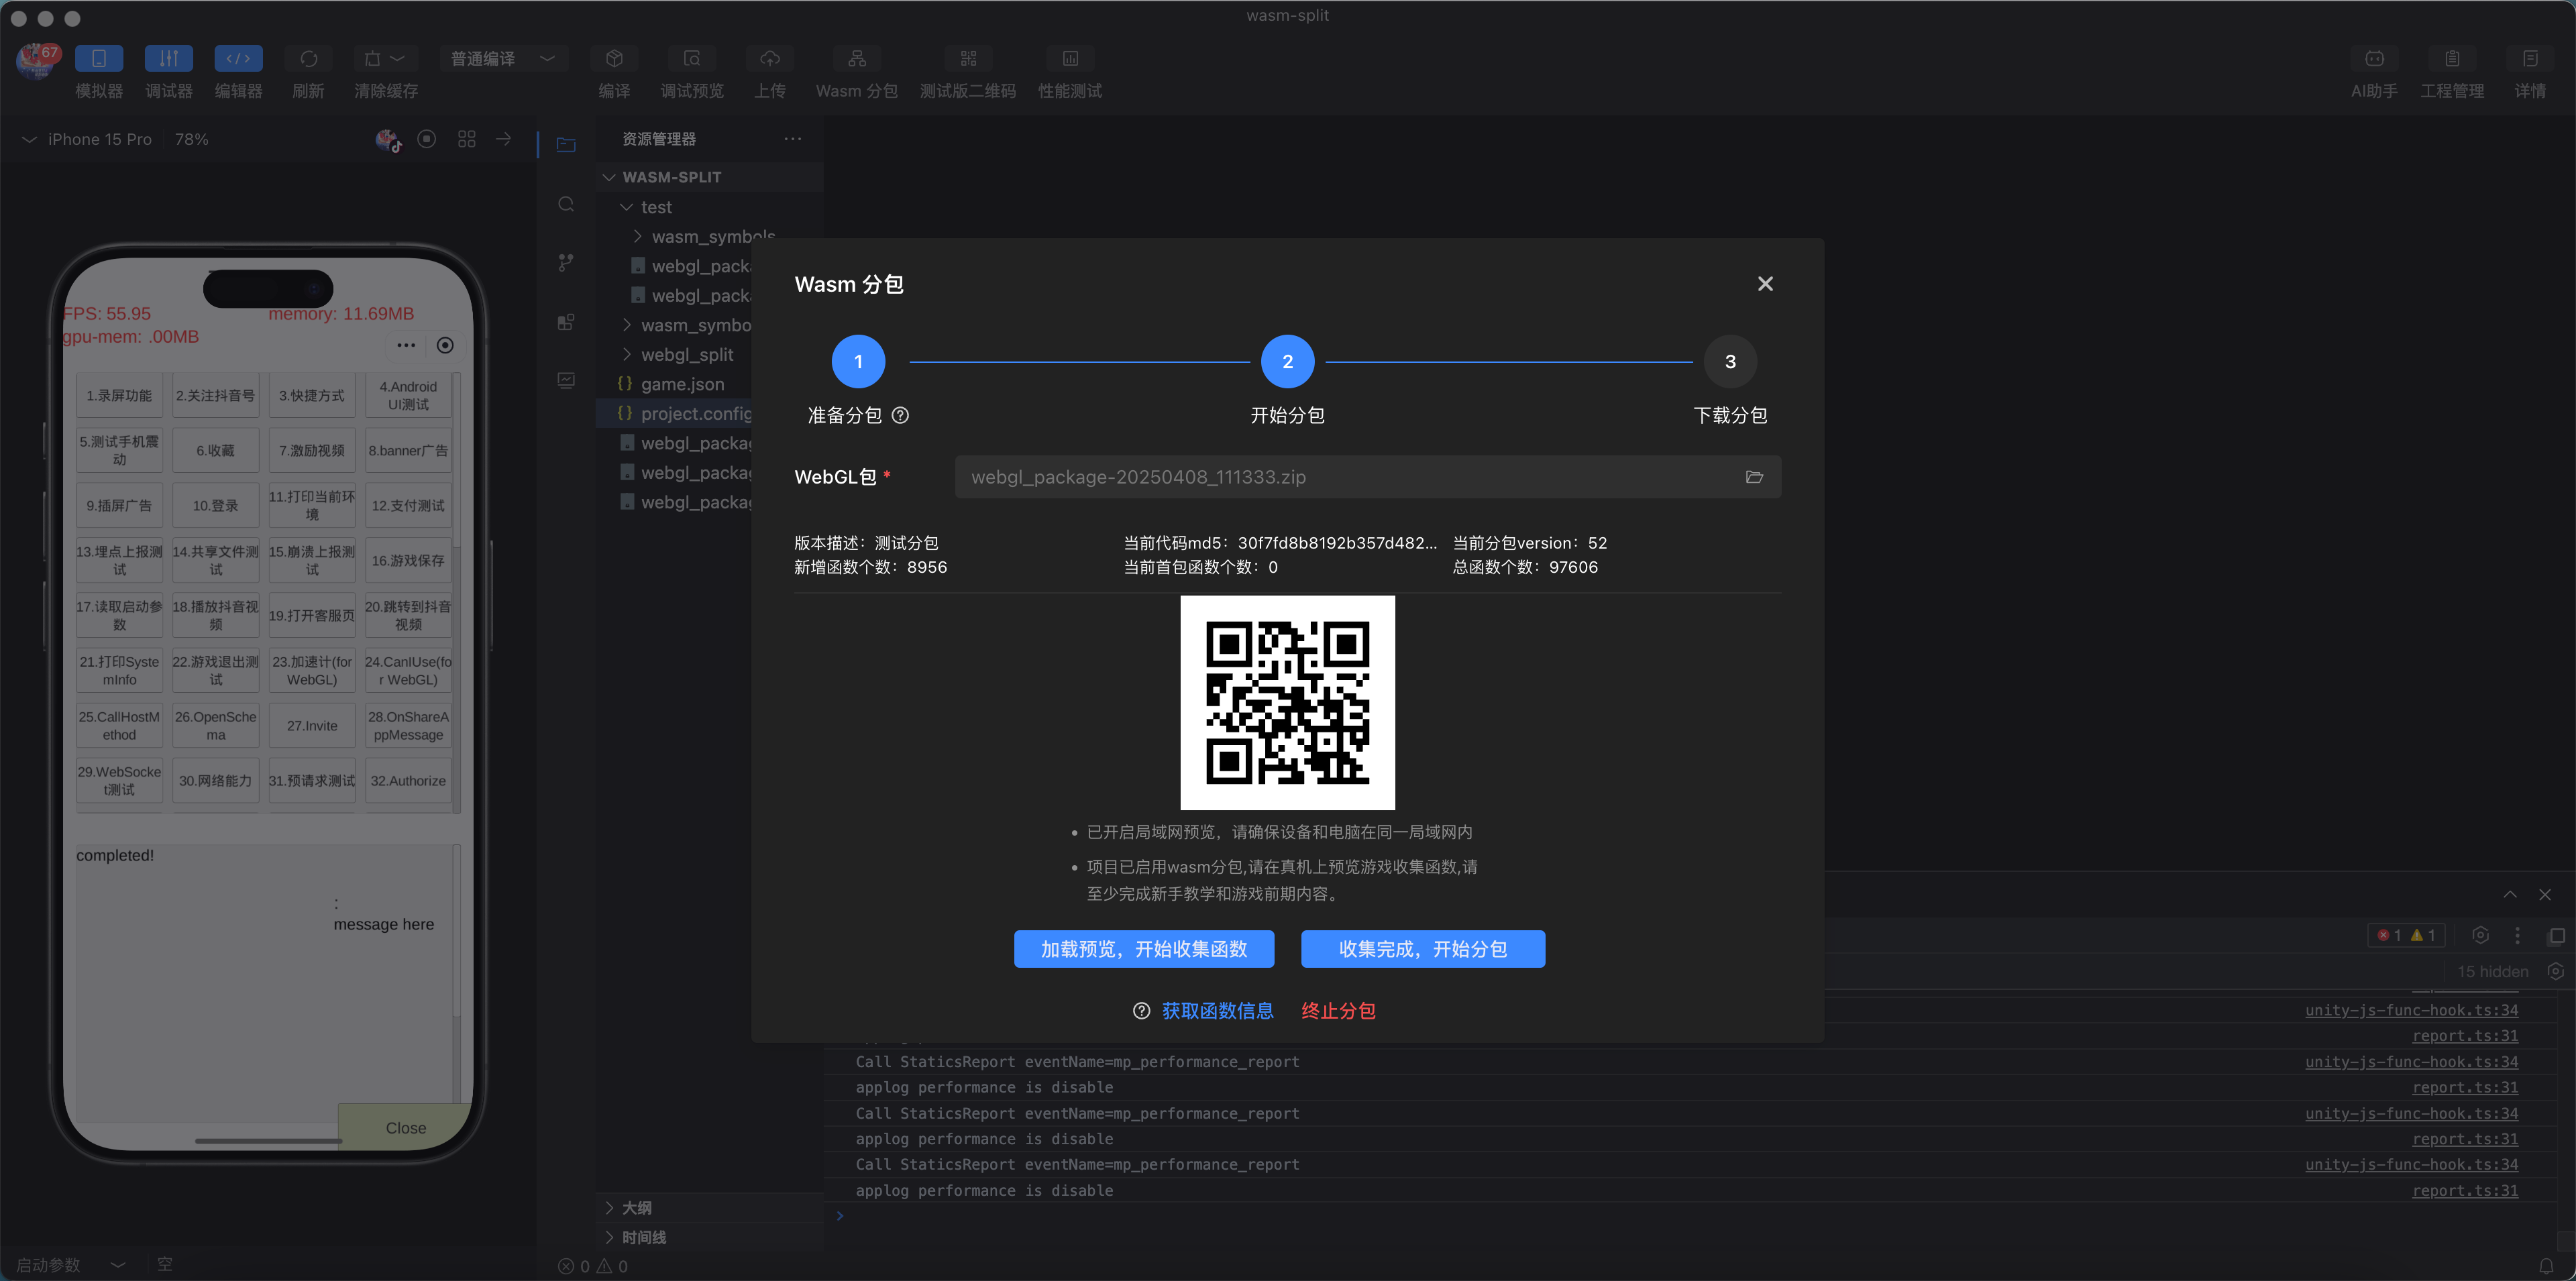Toggle the 调试器 debugger panel

[169, 59]
